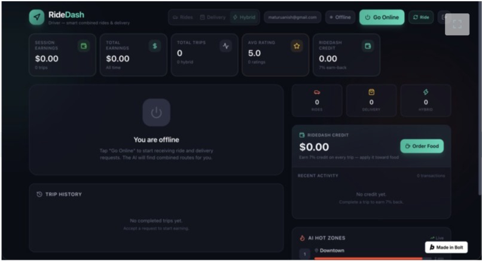Screen dimensions: 482x261
Task: Switch to Delivery mode tab
Action: tap(213, 17)
